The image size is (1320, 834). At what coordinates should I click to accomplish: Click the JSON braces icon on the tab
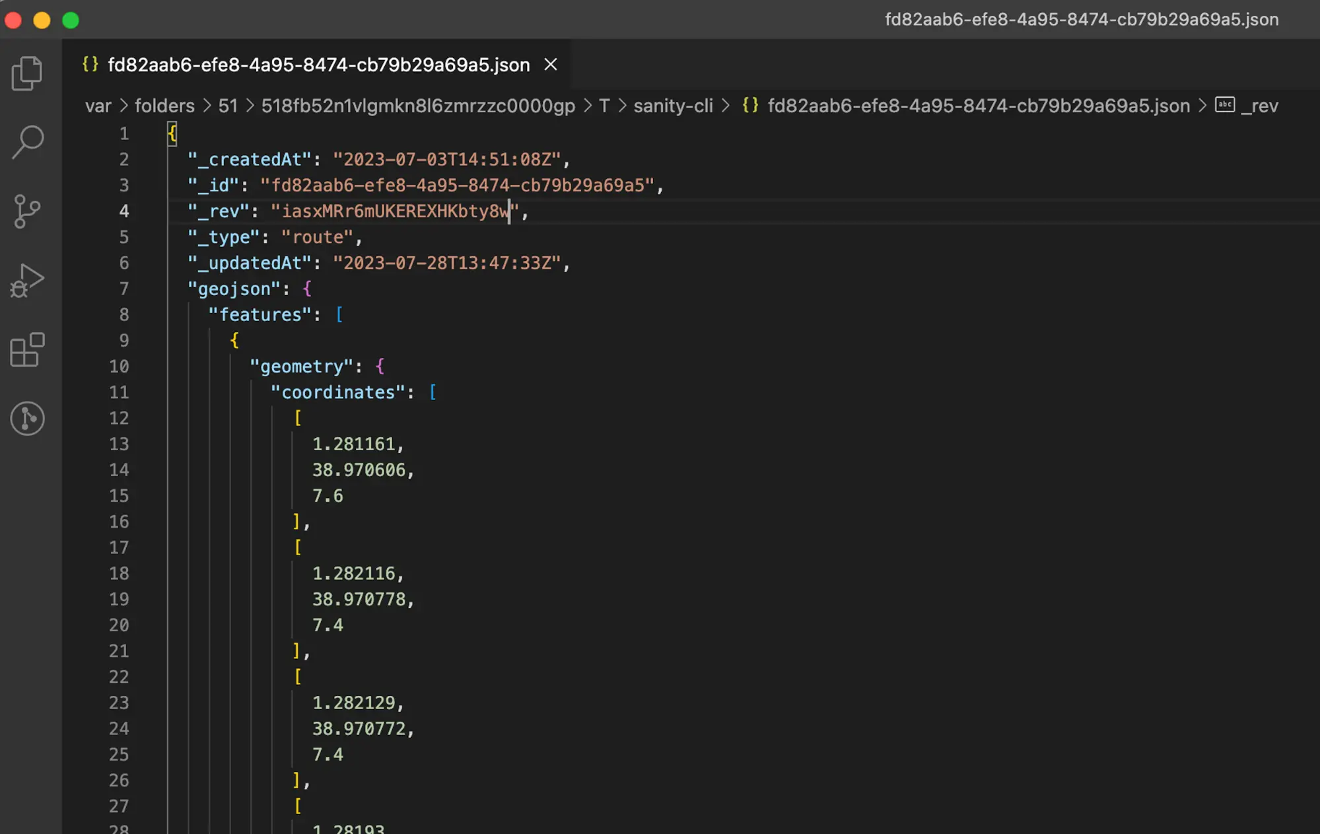coord(91,64)
